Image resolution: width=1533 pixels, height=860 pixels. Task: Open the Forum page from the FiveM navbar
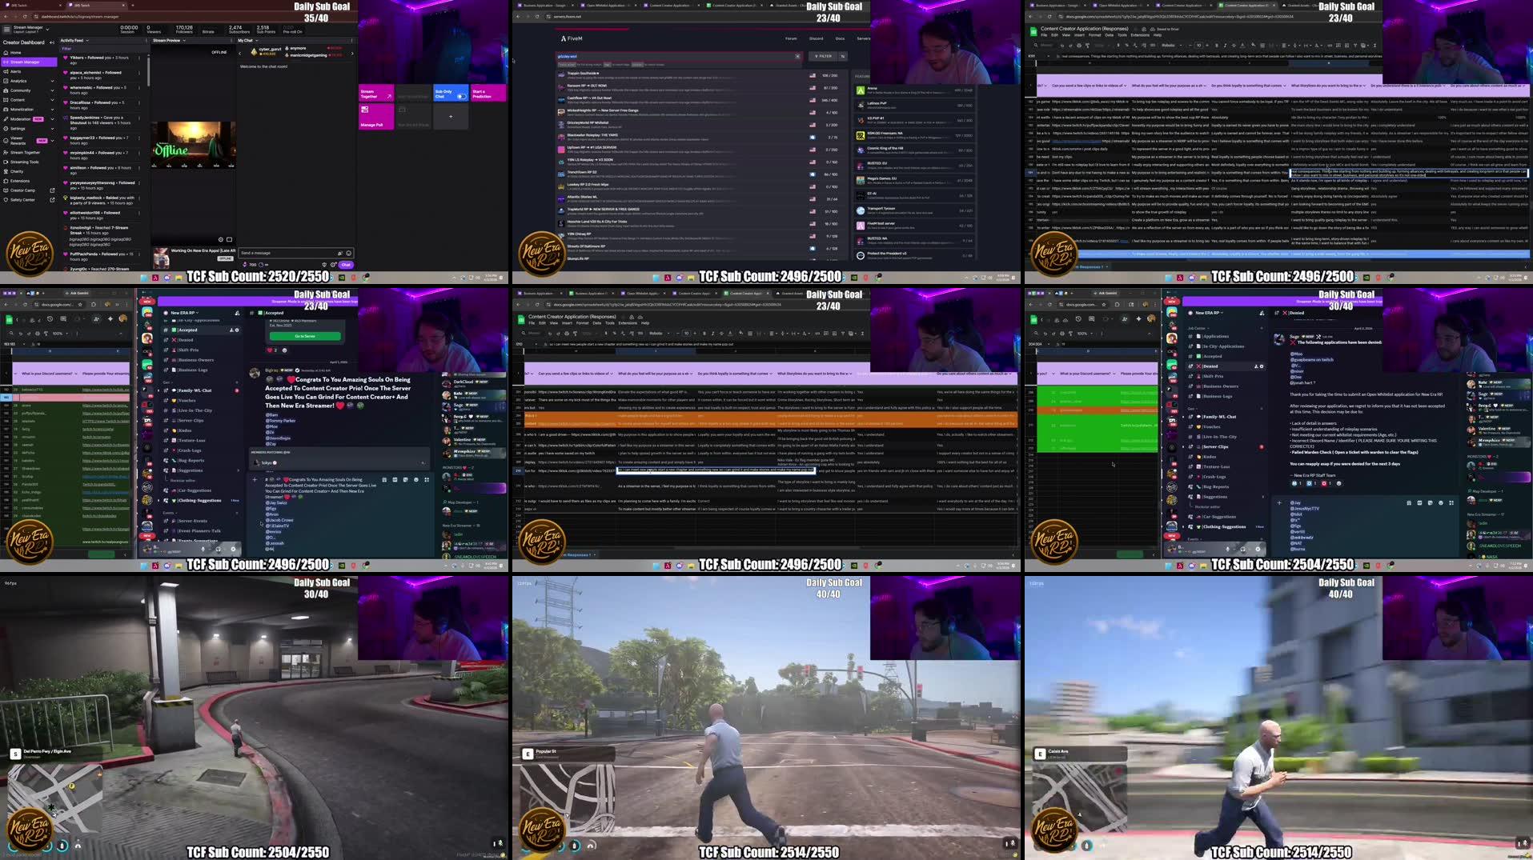point(791,38)
